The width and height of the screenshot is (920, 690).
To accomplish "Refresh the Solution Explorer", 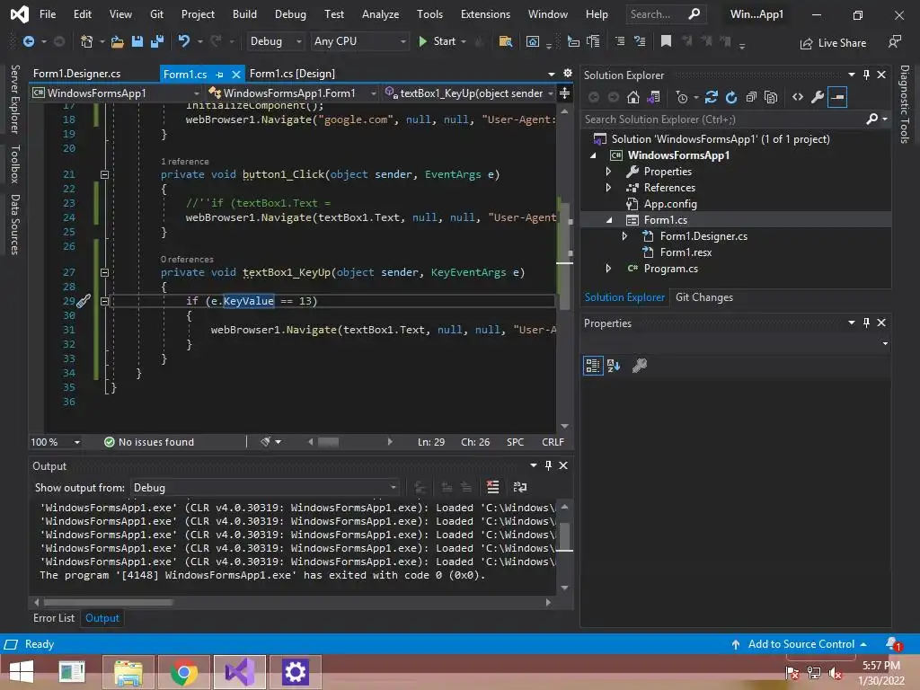I will tap(731, 97).
